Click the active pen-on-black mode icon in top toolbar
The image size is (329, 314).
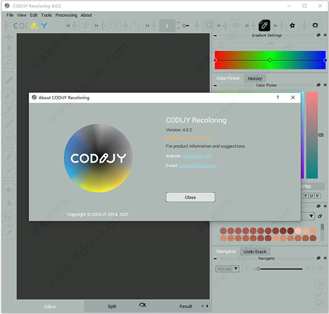264,26
